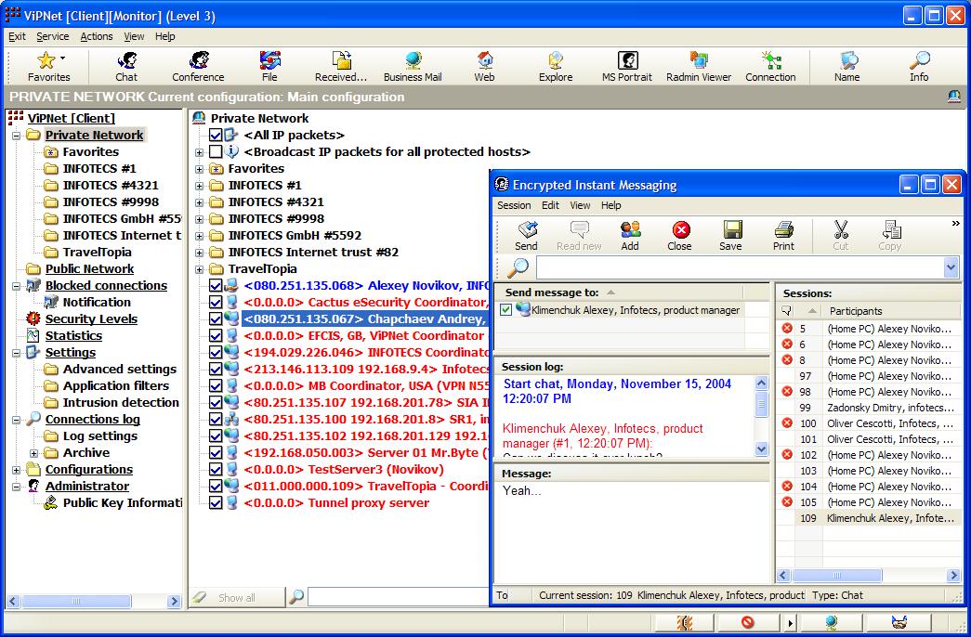Image resolution: width=971 pixels, height=637 pixels.
Task: Expand INFOTECS #4321 in network list
Action: 200,202
